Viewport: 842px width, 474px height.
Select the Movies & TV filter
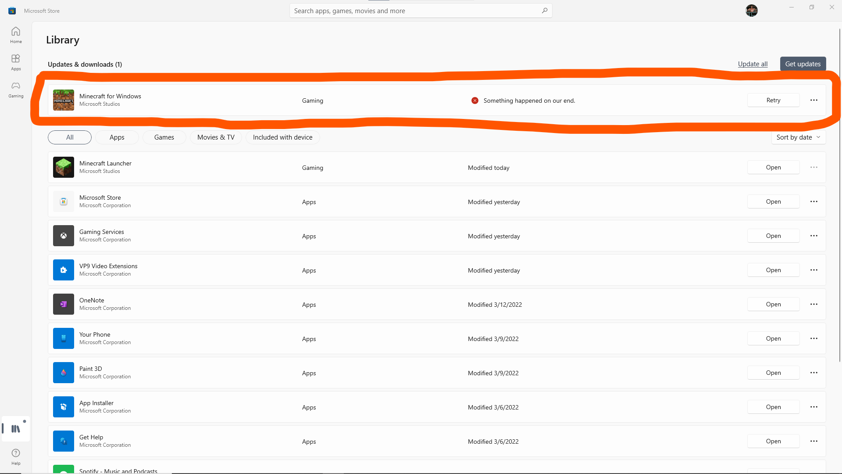(216, 137)
